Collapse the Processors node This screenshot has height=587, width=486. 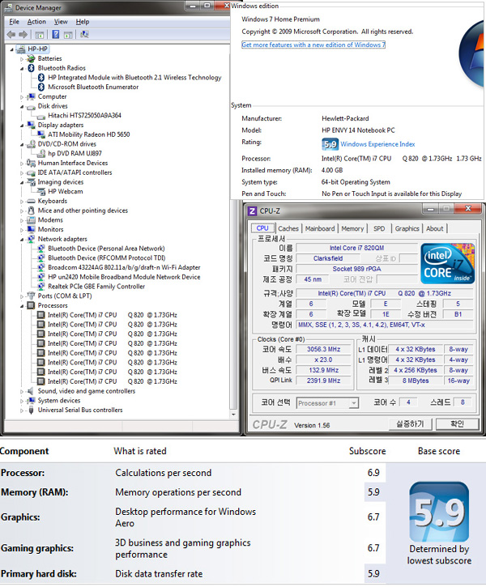coord(22,306)
